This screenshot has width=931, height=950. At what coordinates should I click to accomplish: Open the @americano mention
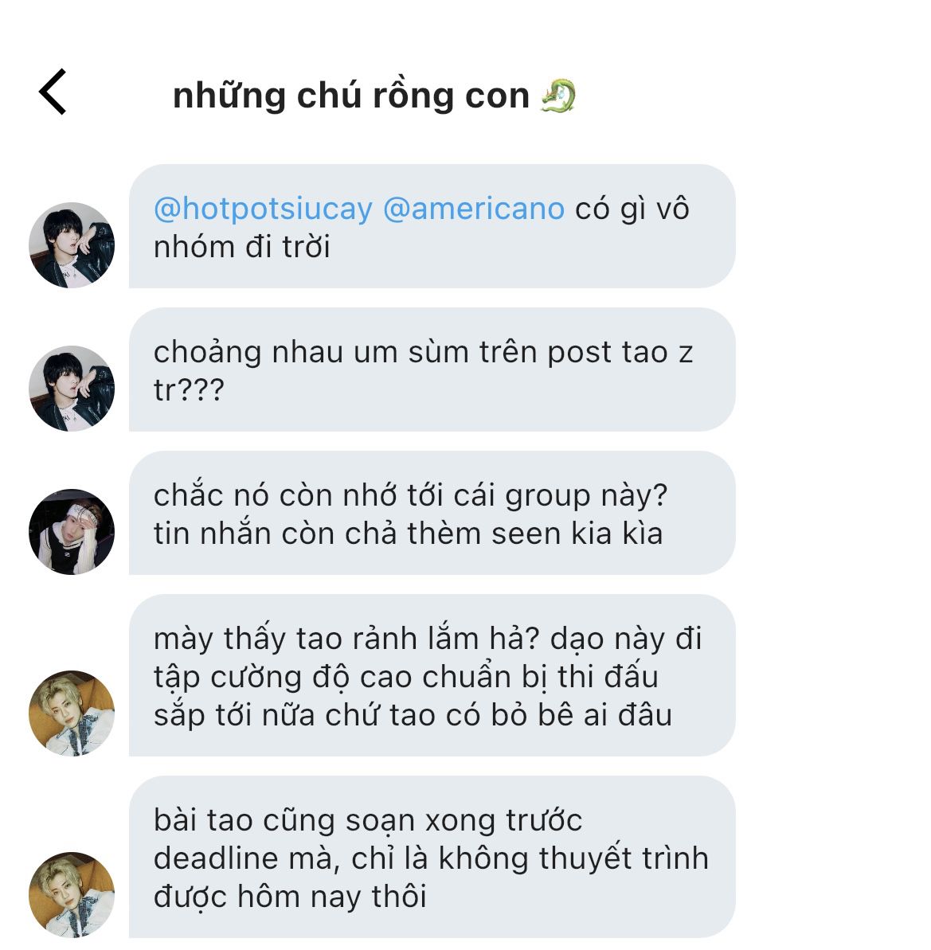[473, 209]
